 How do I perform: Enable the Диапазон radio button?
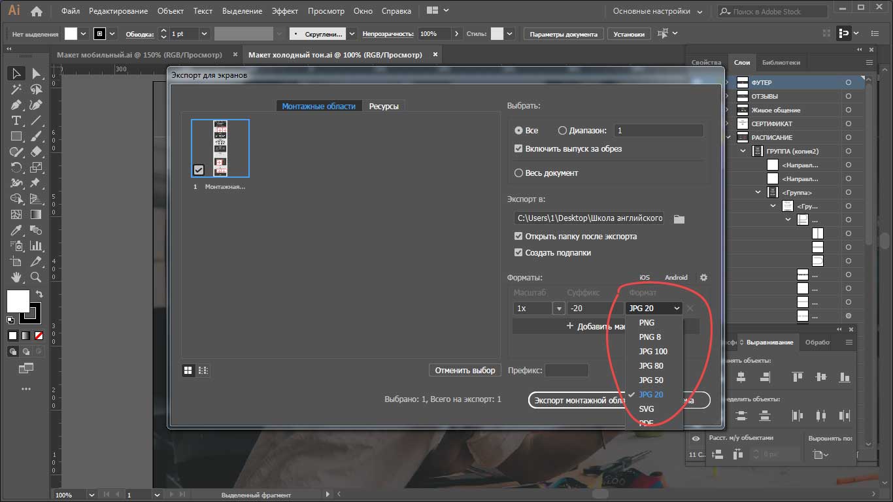[562, 131]
